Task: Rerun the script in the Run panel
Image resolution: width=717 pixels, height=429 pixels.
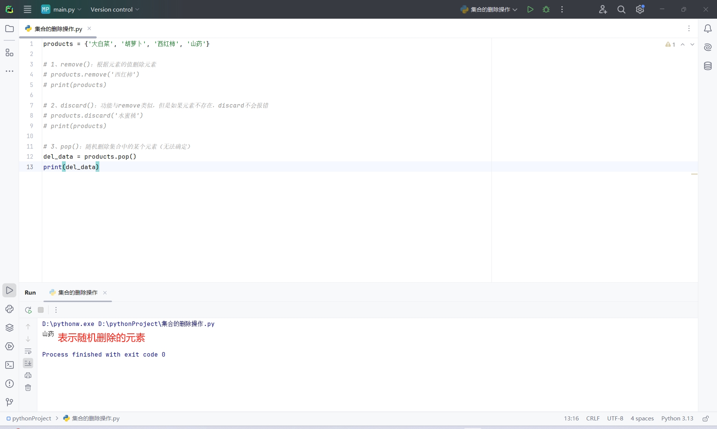Action: (x=28, y=310)
